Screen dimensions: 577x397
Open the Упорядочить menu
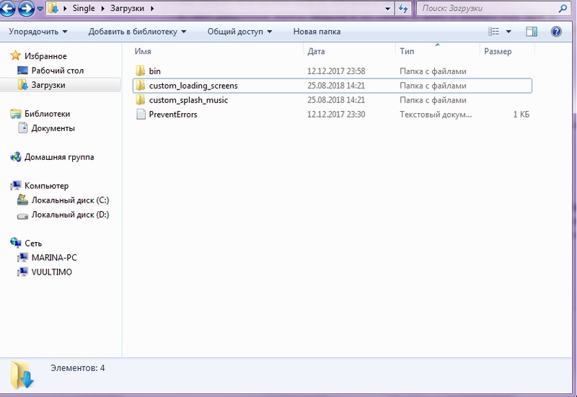point(38,32)
